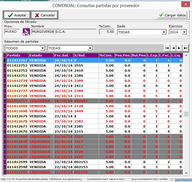Go to previous record navigation arrow
Screen dimensions: 192x182
[173, 48]
